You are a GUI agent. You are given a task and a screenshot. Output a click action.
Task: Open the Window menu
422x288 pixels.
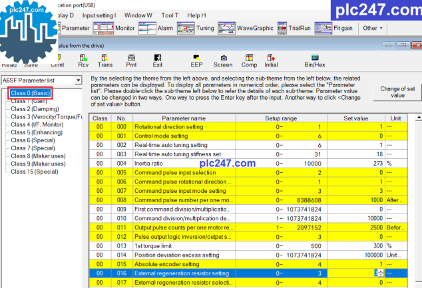point(138,15)
